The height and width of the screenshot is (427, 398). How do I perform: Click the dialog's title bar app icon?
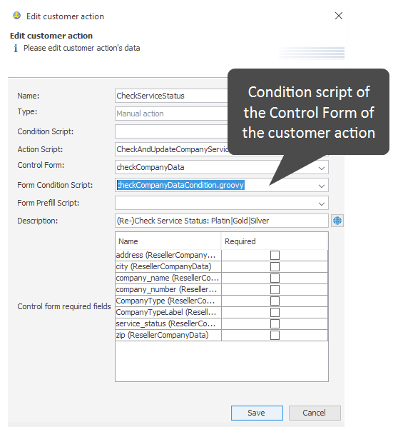[17, 16]
